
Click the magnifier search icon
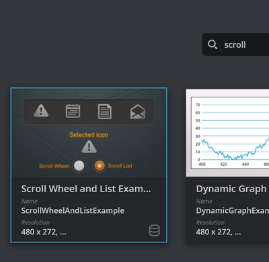point(213,44)
